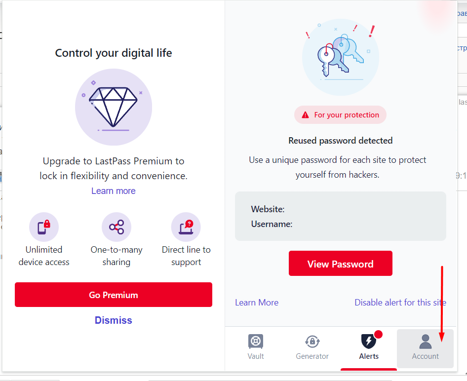Switch to the Generator tab label

312,356
